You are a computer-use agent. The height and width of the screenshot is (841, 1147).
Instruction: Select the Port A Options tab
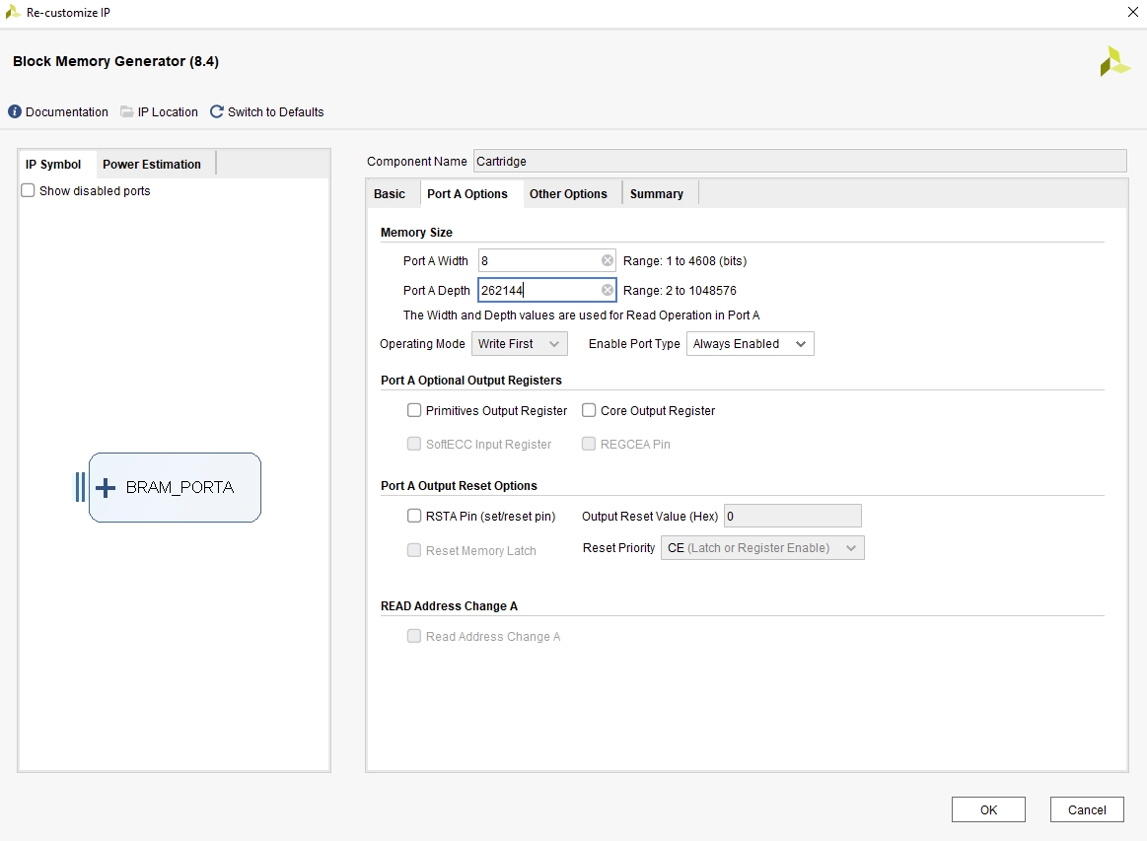[x=467, y=194]
